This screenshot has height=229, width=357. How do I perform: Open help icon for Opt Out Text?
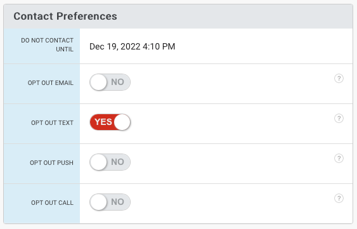[339, 118]
